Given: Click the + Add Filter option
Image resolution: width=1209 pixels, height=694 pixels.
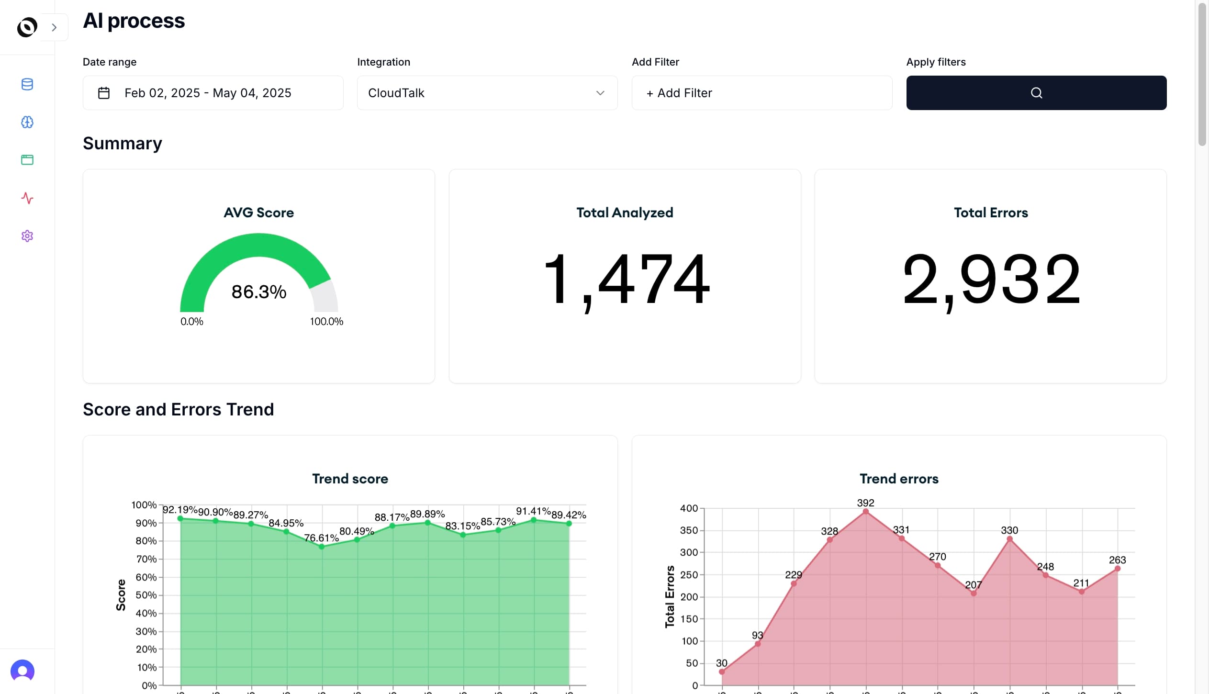Looking at the screenshot, I should point(679,93).
